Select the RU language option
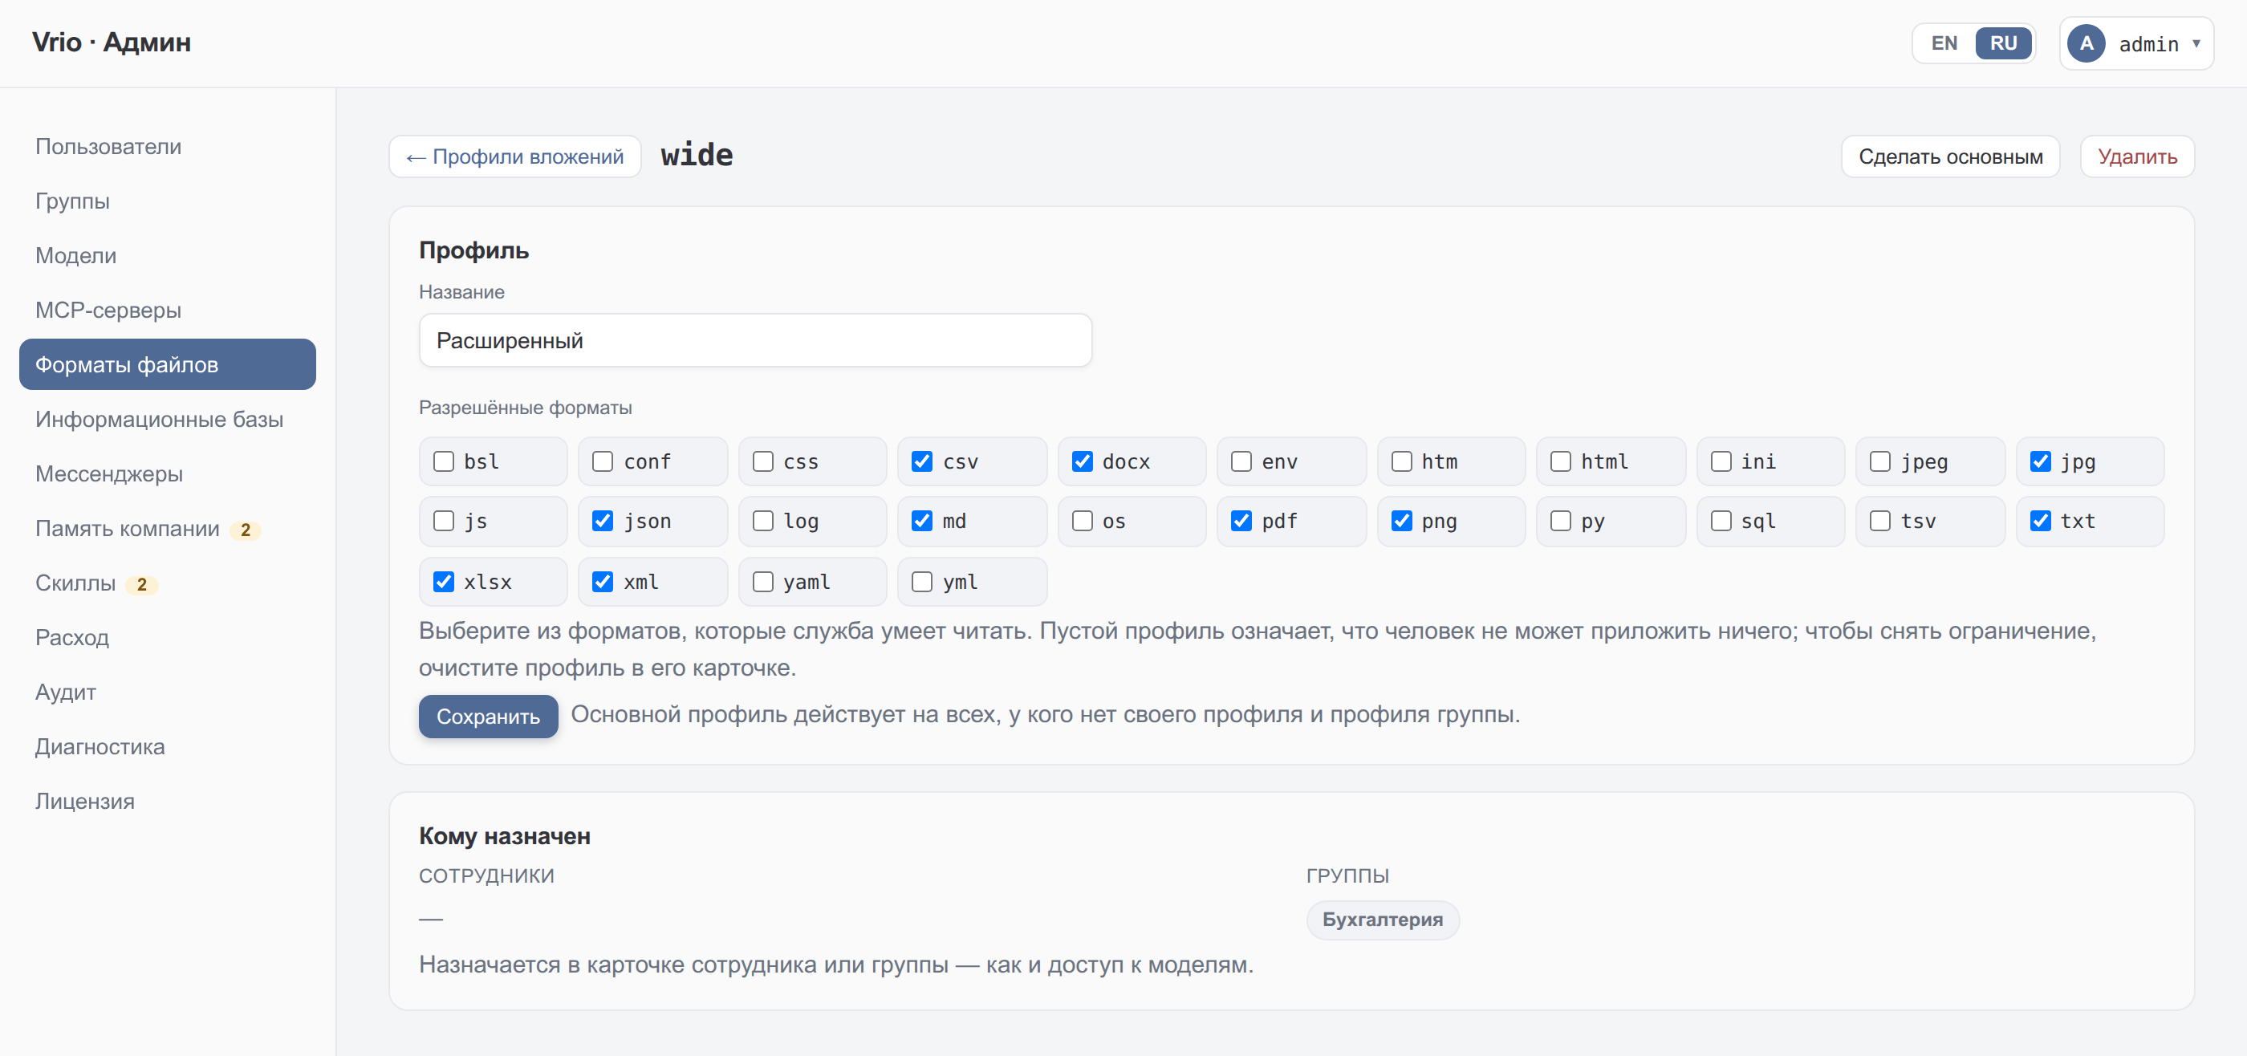This screenshot has width=2247, height=1056. click(x=2003, y=43)
